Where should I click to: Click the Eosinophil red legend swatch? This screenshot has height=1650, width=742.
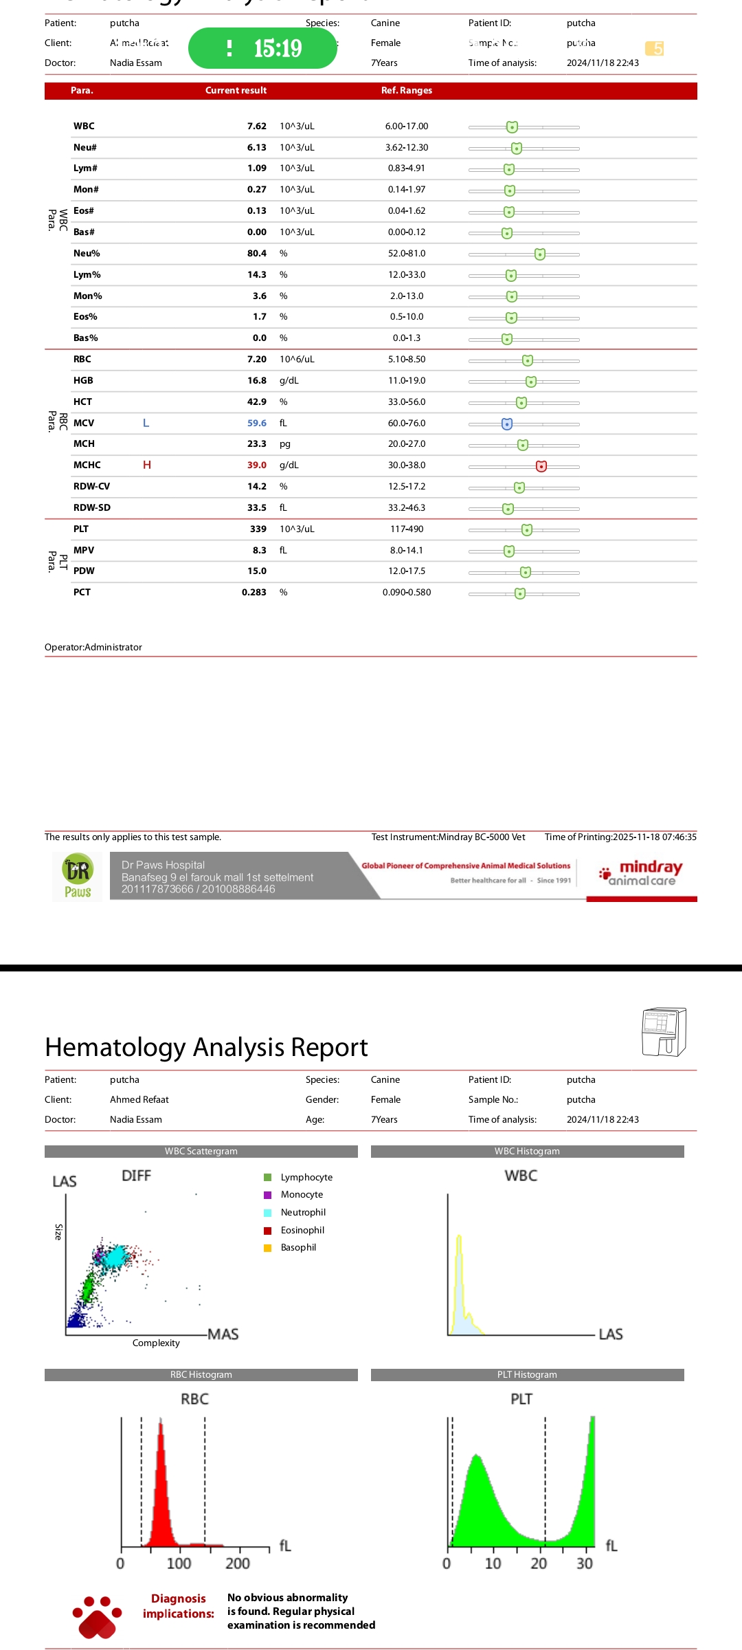coord(268,1231)
